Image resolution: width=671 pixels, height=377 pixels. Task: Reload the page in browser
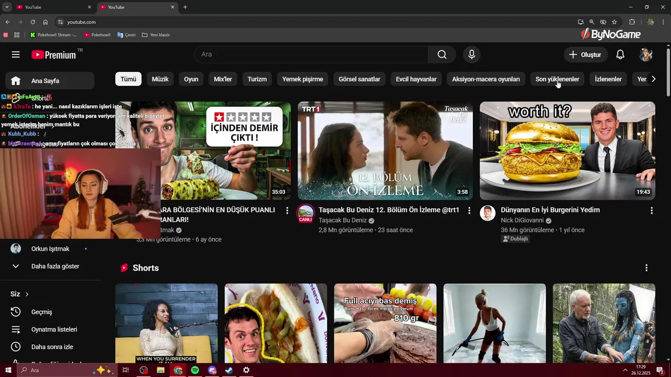33,22
